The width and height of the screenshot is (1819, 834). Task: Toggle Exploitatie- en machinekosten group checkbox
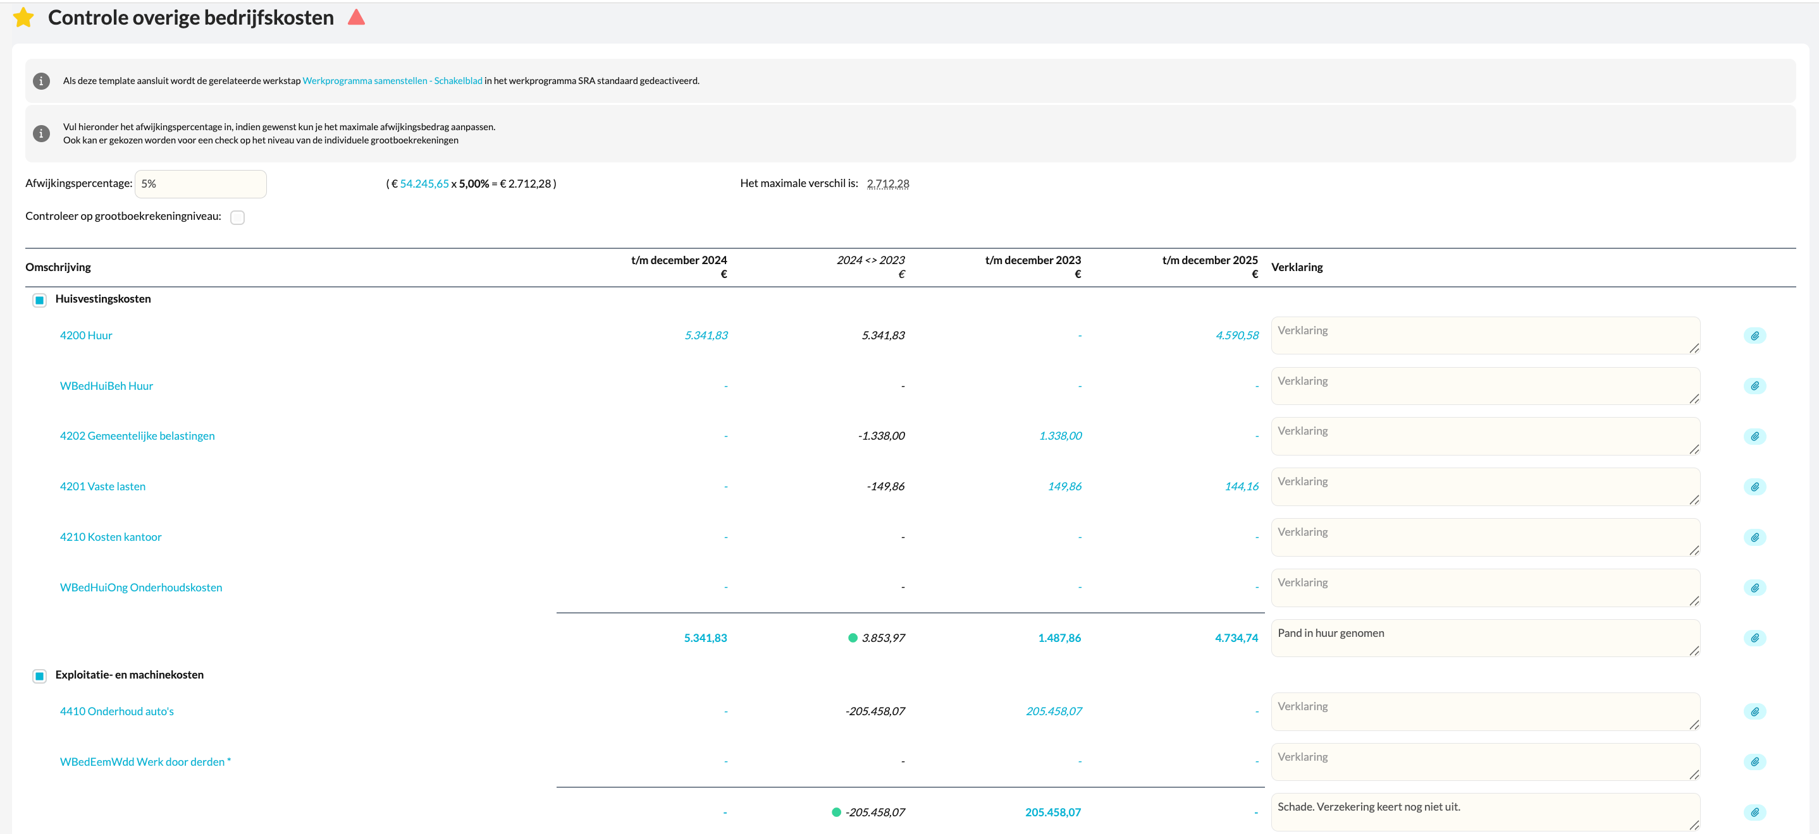point(40,677)
